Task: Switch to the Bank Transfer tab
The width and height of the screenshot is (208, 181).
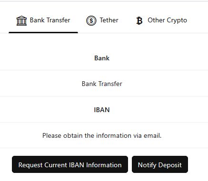Action: click(43, 20)
